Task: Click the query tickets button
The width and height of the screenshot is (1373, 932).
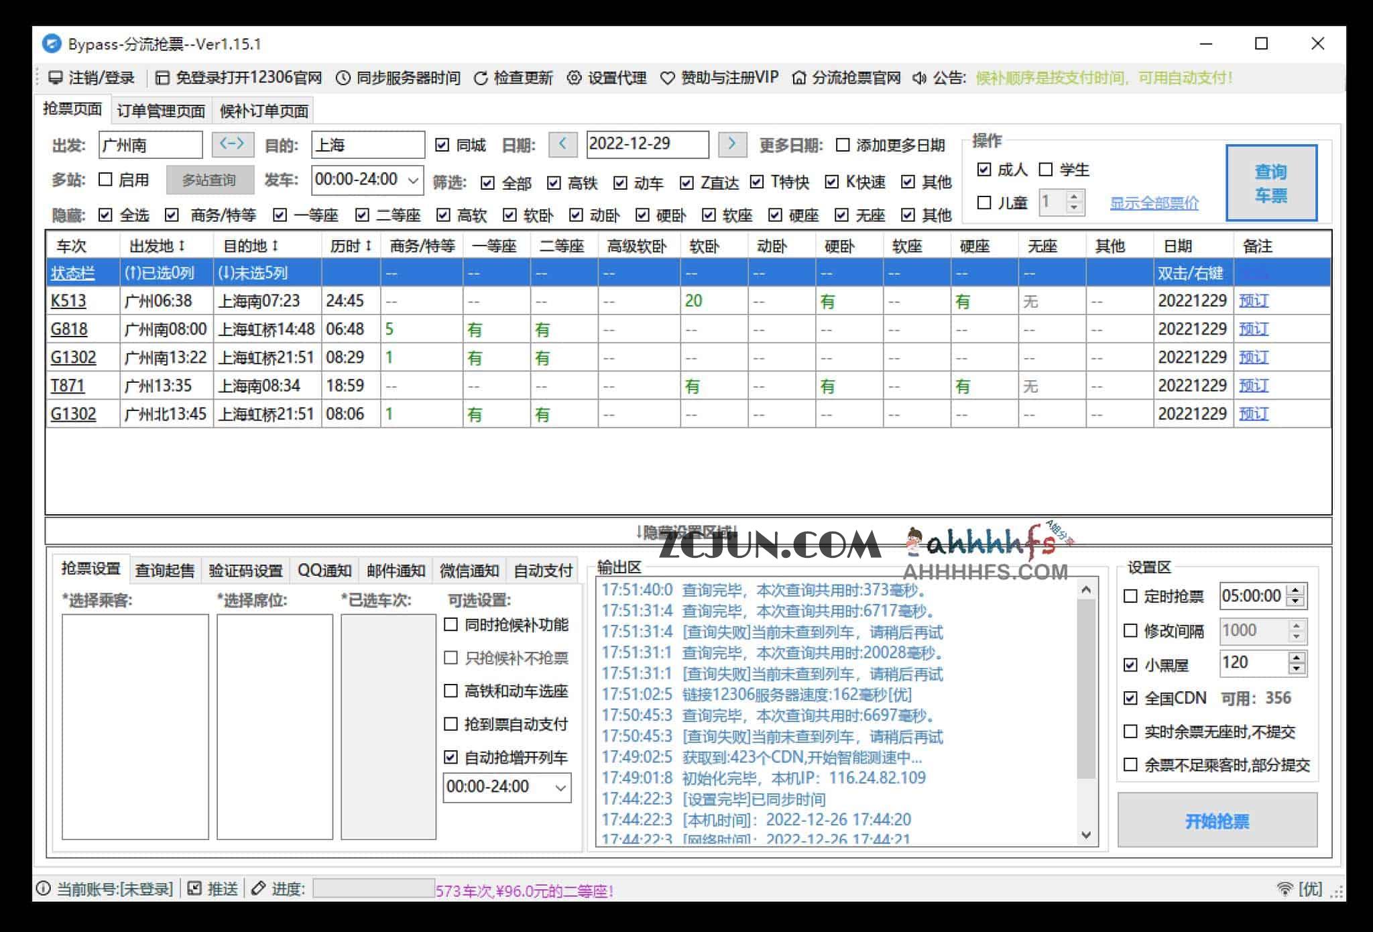Action: pyautogui.click(x=1270, y=183)
